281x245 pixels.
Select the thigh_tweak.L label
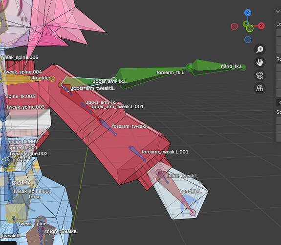pos(61,231)
